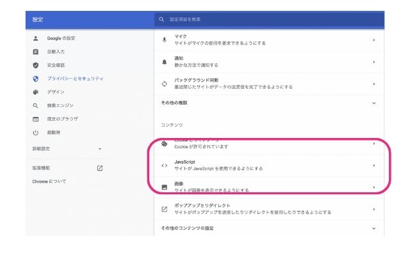Open ポップアップとリダイレクト row
This screenshot has width=410, height=253.
point(269,209)
